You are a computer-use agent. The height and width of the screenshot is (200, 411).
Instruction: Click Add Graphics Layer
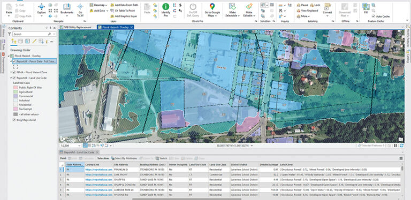(124, 16)
